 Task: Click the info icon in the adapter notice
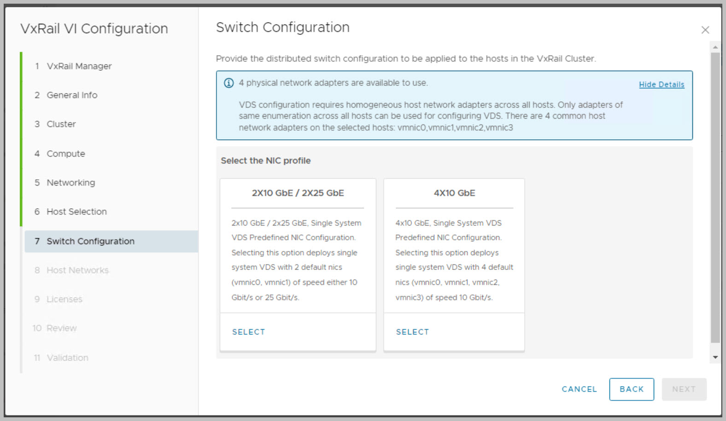pos(228,83)
